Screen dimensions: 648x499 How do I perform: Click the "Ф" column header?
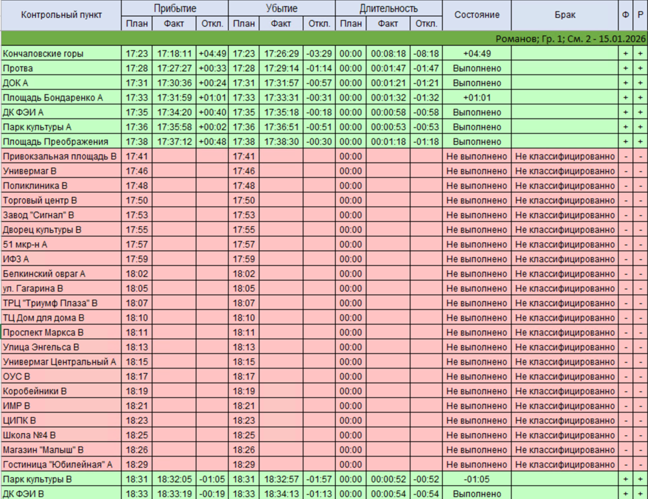tap(625, 15)
